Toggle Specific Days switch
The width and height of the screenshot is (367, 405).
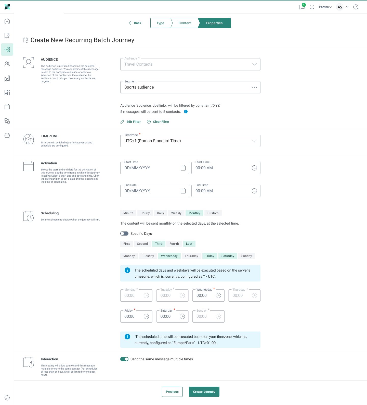pos(124,234)
